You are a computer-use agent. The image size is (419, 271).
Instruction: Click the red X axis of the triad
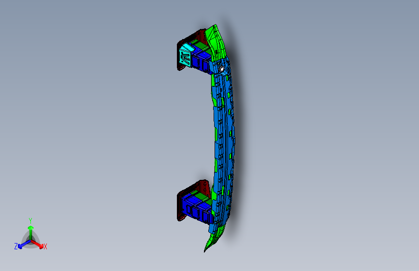click(38, 244)
